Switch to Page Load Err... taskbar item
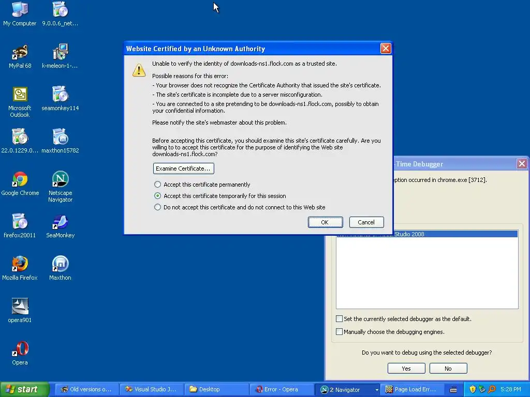The width and height of the screenshot is (530, 397). (x=411, y=389)
